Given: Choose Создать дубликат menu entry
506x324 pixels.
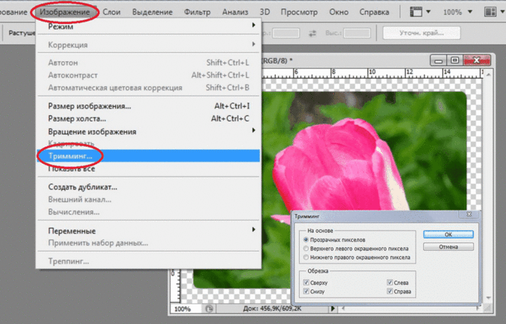Looking at the screenshot, I should tap(148, 187).
